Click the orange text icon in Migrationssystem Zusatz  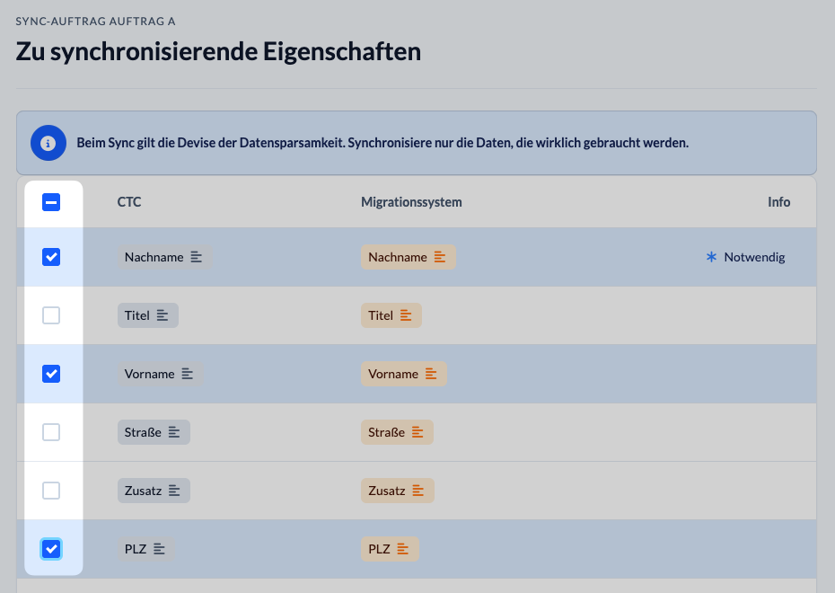pyautogui.click(x=418, y=491)
